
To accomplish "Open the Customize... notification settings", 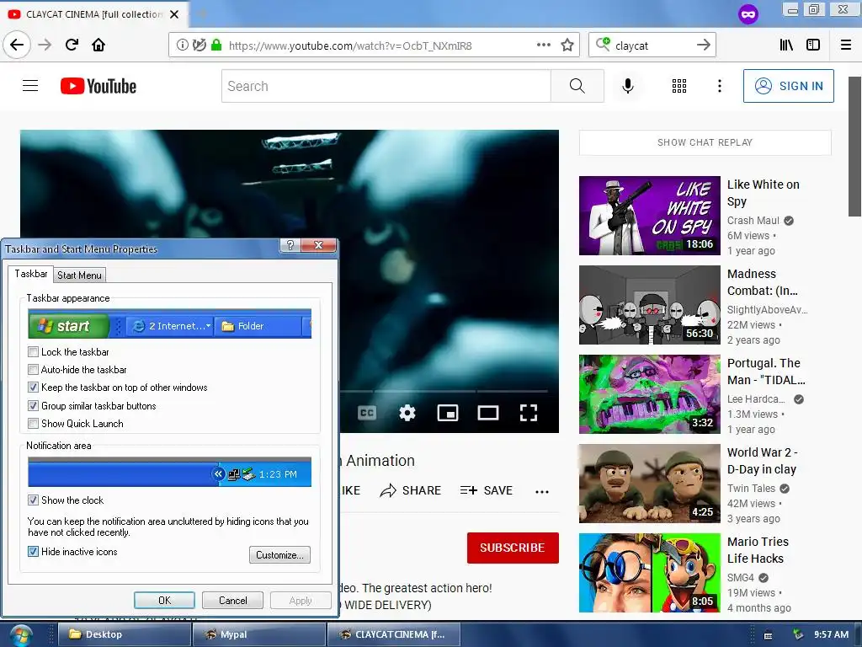I will [279, 554].
